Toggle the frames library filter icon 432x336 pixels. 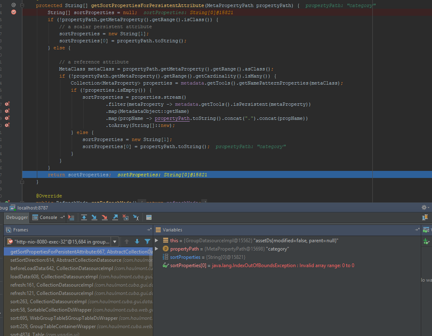point(147,242)
